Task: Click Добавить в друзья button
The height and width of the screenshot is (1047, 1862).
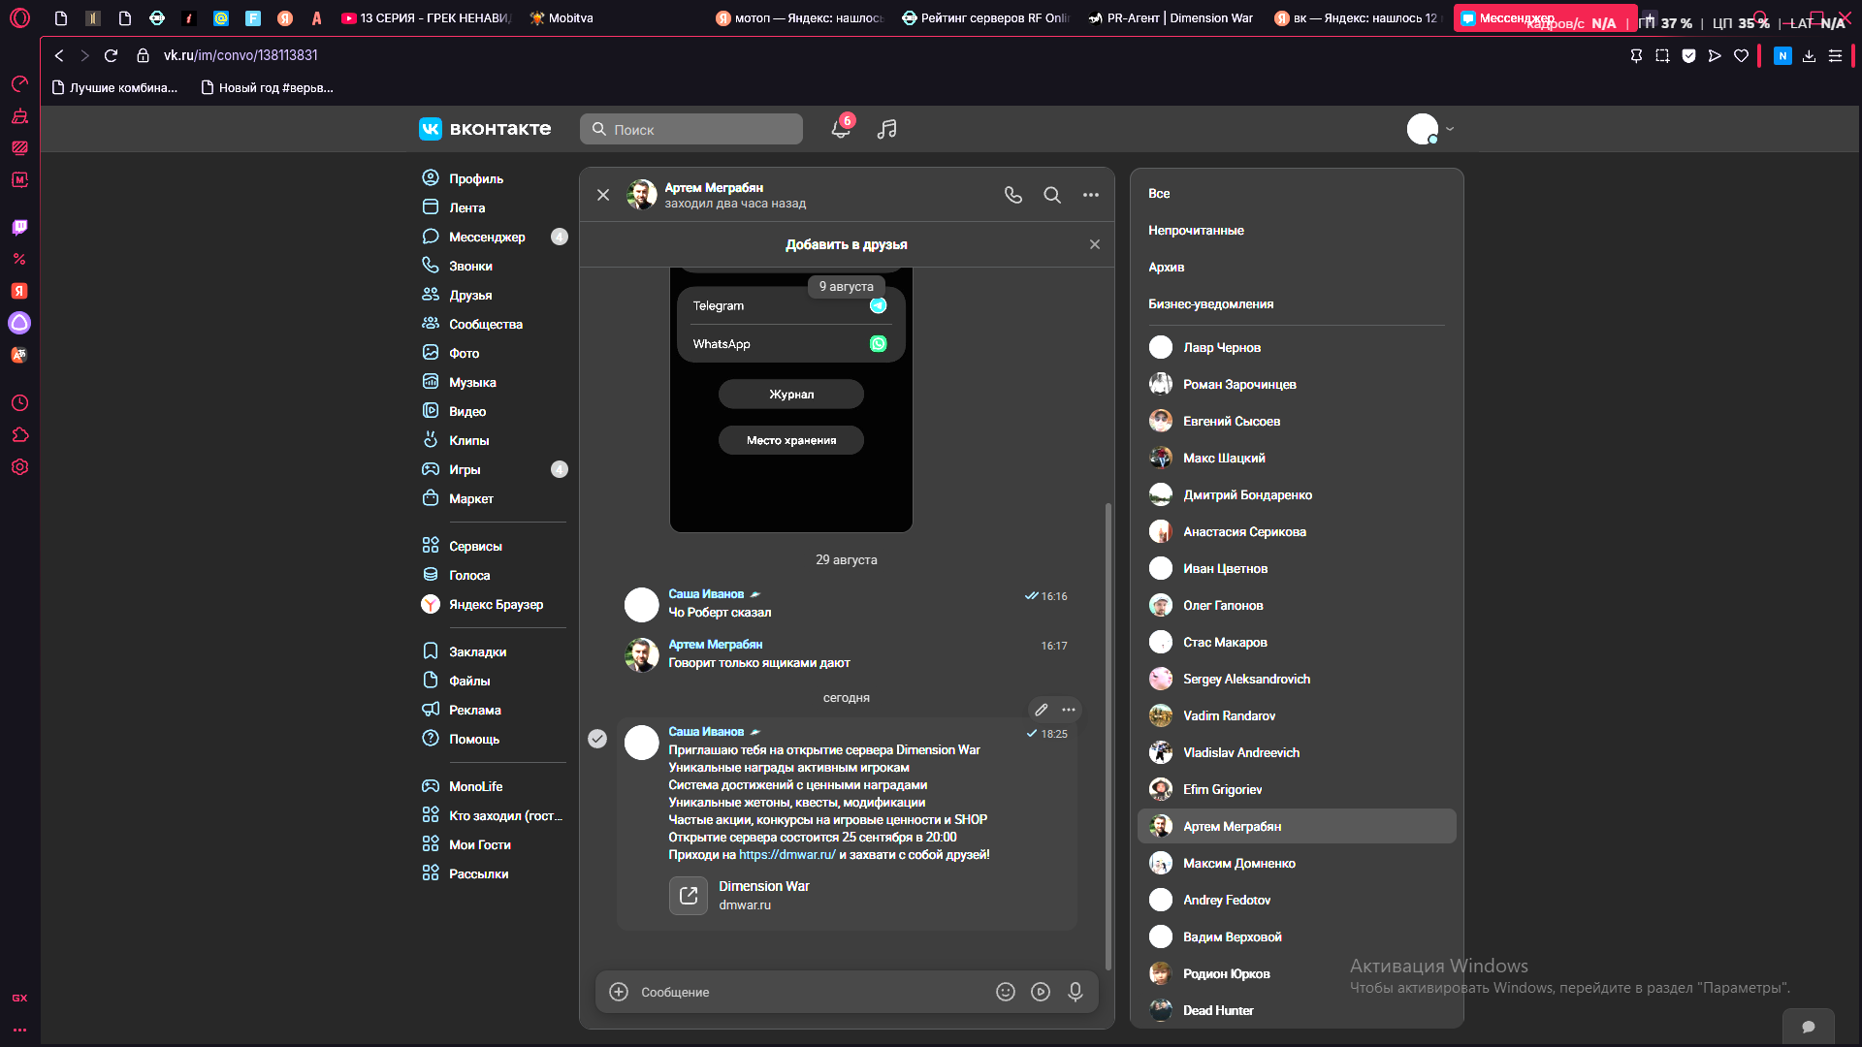Action: [847, 244]
